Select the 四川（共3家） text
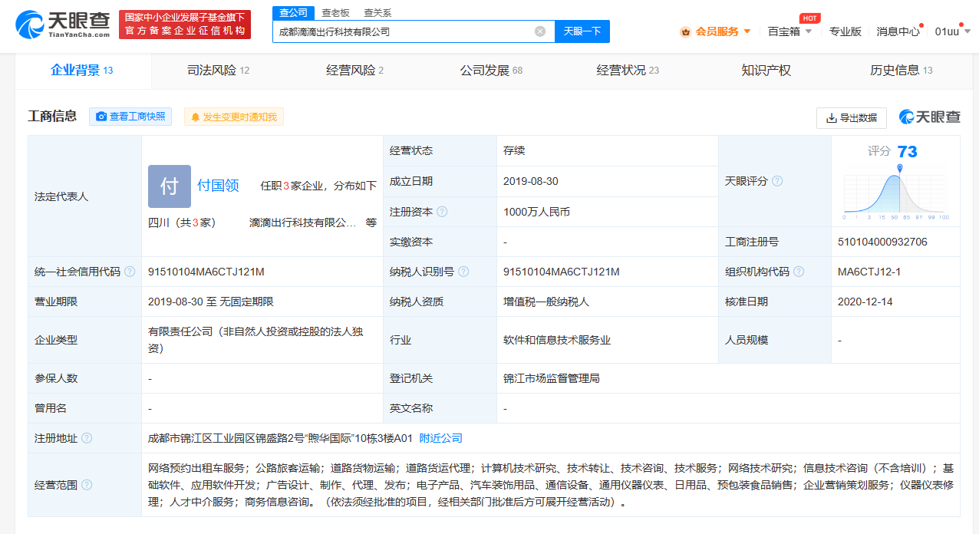The height and width of the screenshot is (534, 979). (x=182, y=222)
